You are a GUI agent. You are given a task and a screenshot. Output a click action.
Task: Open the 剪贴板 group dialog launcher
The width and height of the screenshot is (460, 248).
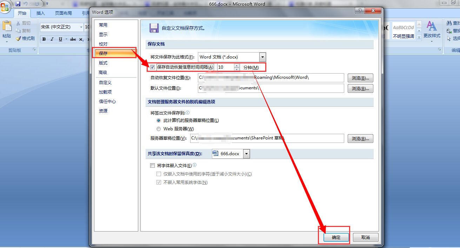coord(34,50)
